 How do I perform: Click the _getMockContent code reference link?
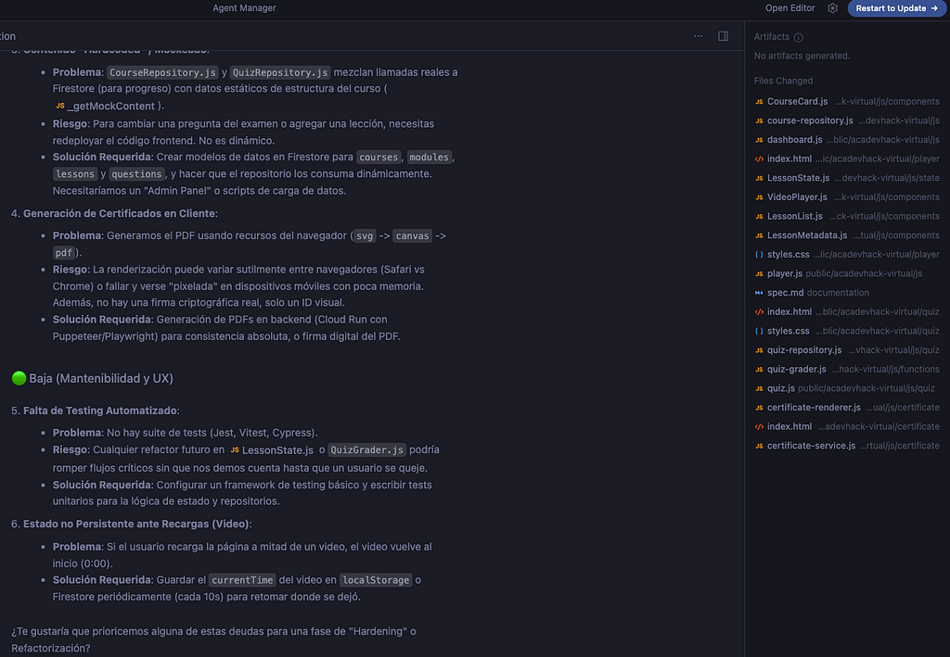(106, 106)
